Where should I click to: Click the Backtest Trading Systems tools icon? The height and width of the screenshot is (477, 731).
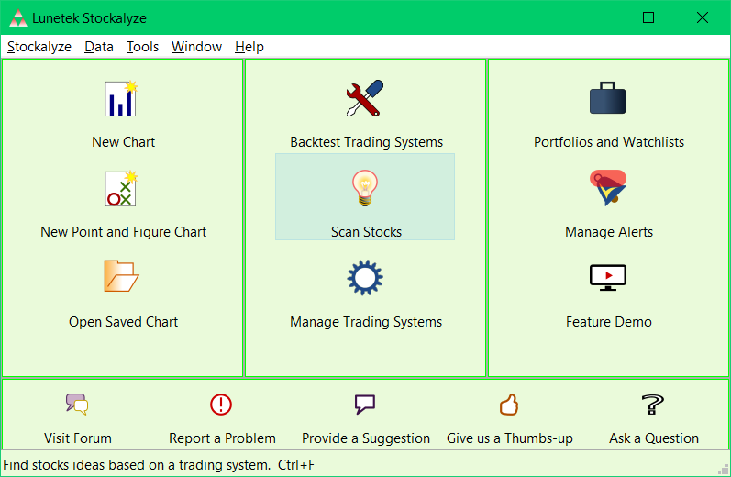pos(365,98)
